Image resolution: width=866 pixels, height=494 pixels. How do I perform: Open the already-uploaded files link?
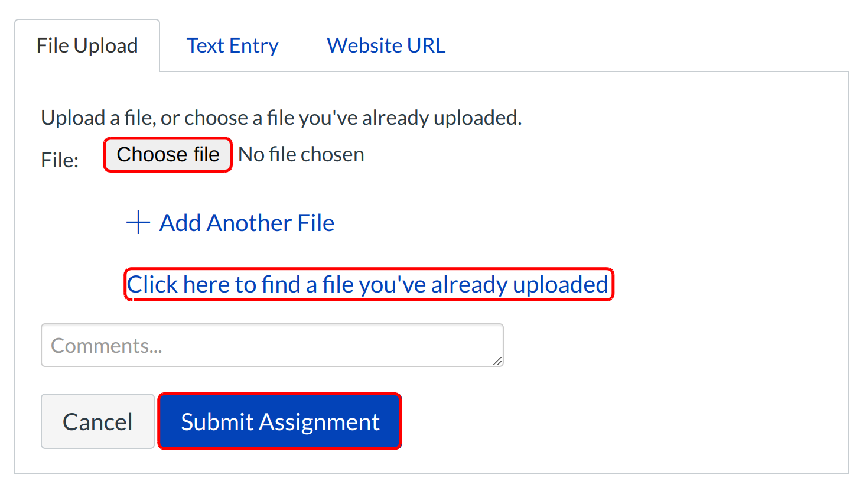(x=368, y=285)
